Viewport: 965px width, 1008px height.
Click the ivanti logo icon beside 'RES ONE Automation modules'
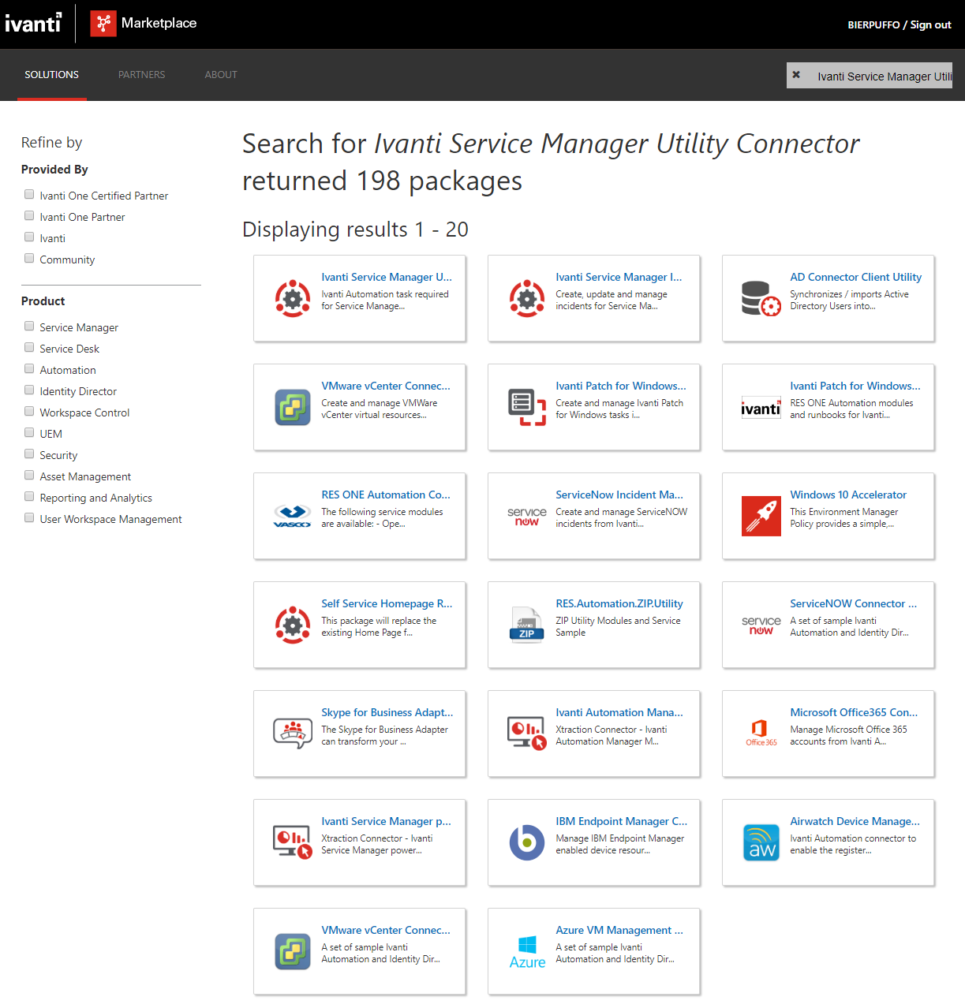coord(761,409)
